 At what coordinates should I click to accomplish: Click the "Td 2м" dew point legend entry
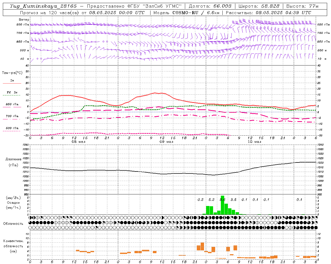click(12, 92)
